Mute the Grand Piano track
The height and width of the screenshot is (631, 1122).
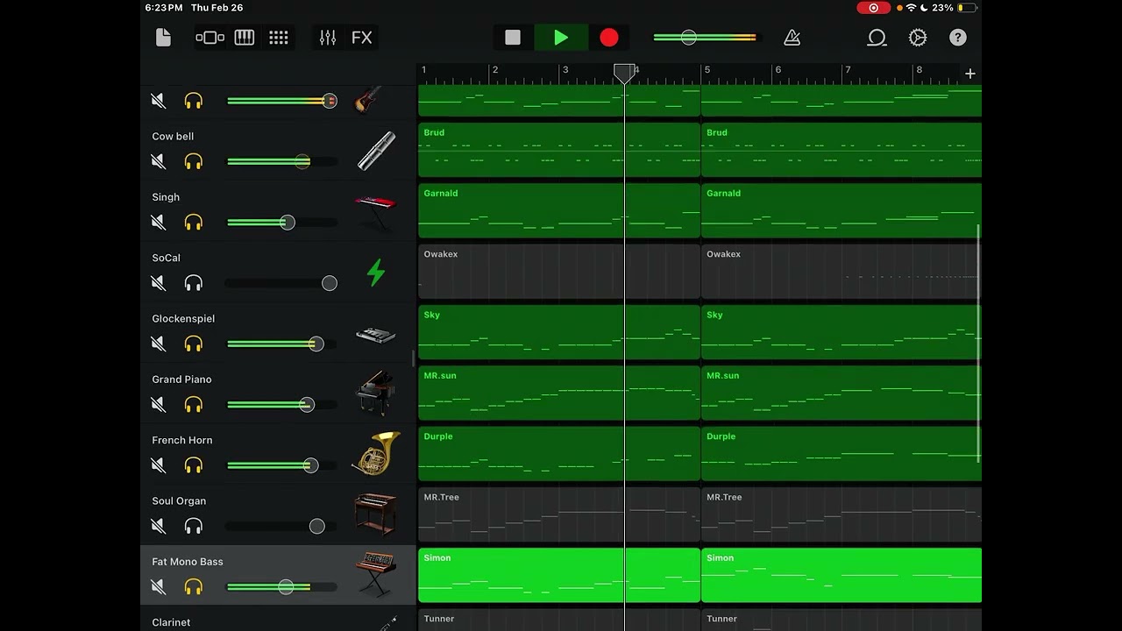click(x=159, y=404)
